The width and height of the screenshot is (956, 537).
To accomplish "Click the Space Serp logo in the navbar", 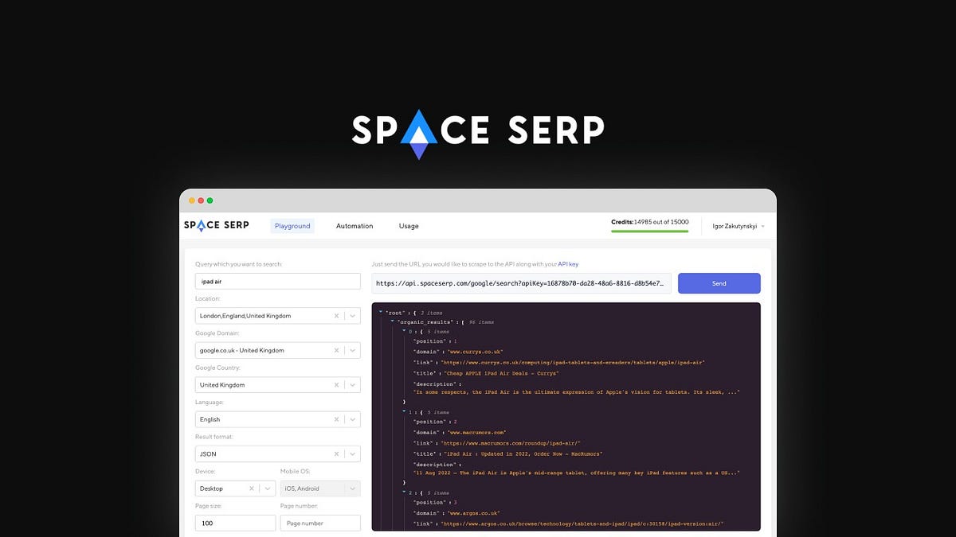I will coord(215,225).
